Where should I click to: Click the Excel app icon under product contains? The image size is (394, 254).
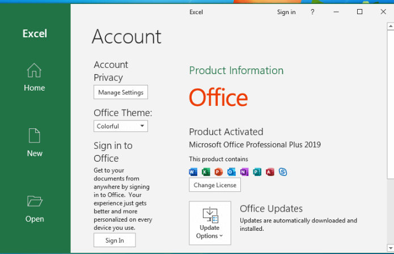tap(206, 172)
